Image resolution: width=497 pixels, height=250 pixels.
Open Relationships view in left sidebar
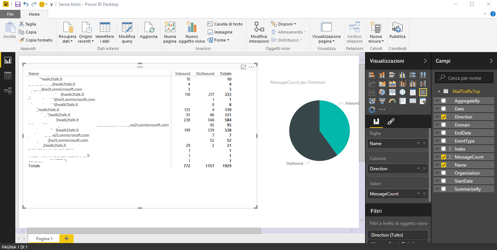coord(8,91)
